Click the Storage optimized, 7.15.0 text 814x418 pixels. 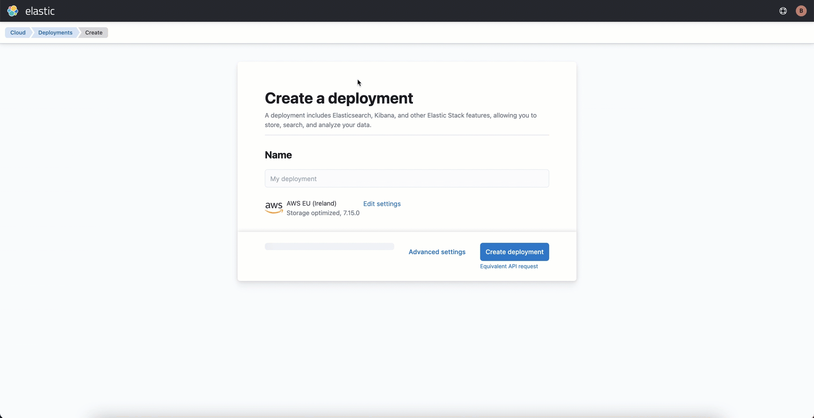coord(323,213)
